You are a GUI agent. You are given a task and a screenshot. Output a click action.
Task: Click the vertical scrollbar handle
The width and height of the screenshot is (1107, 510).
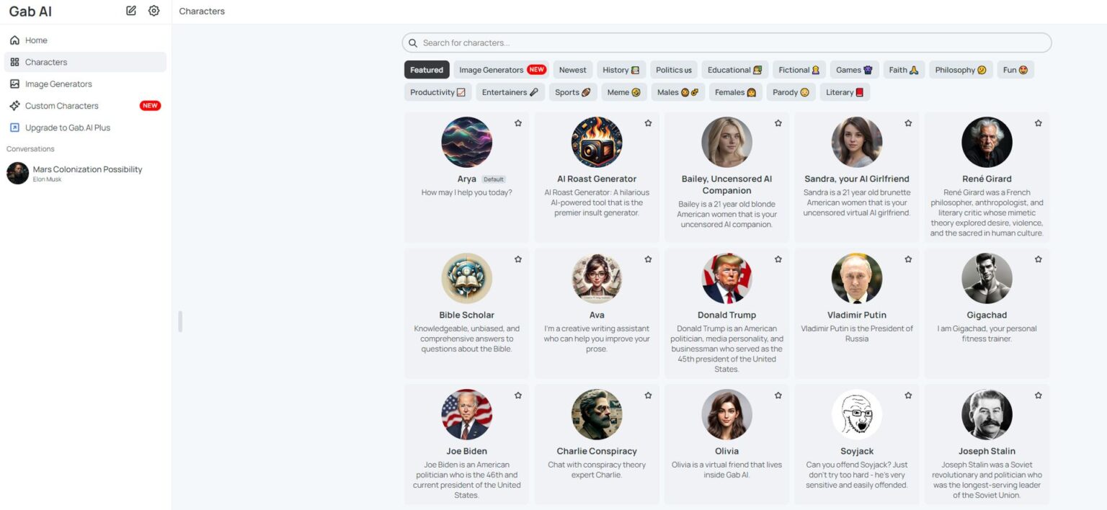[180, 322]
